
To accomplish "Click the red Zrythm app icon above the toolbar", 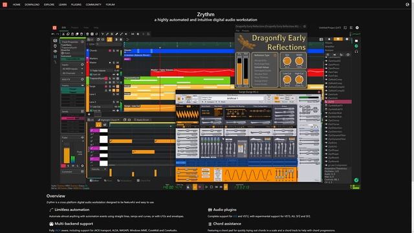I will tap(54, 28).
